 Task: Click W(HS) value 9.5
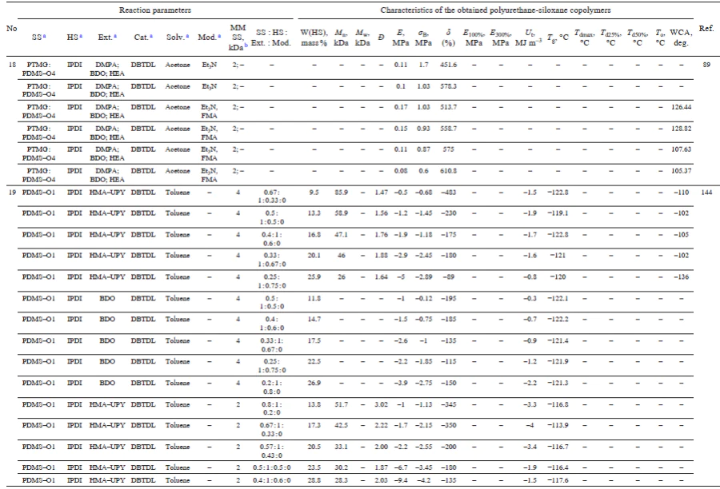[x=314, y=193]
